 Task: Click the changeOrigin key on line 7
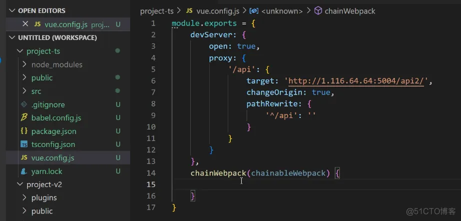tap(275, 92)
